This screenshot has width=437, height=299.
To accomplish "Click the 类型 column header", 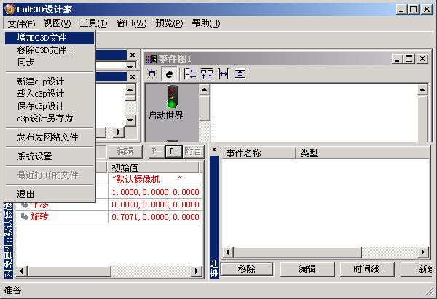I will 362,153.
